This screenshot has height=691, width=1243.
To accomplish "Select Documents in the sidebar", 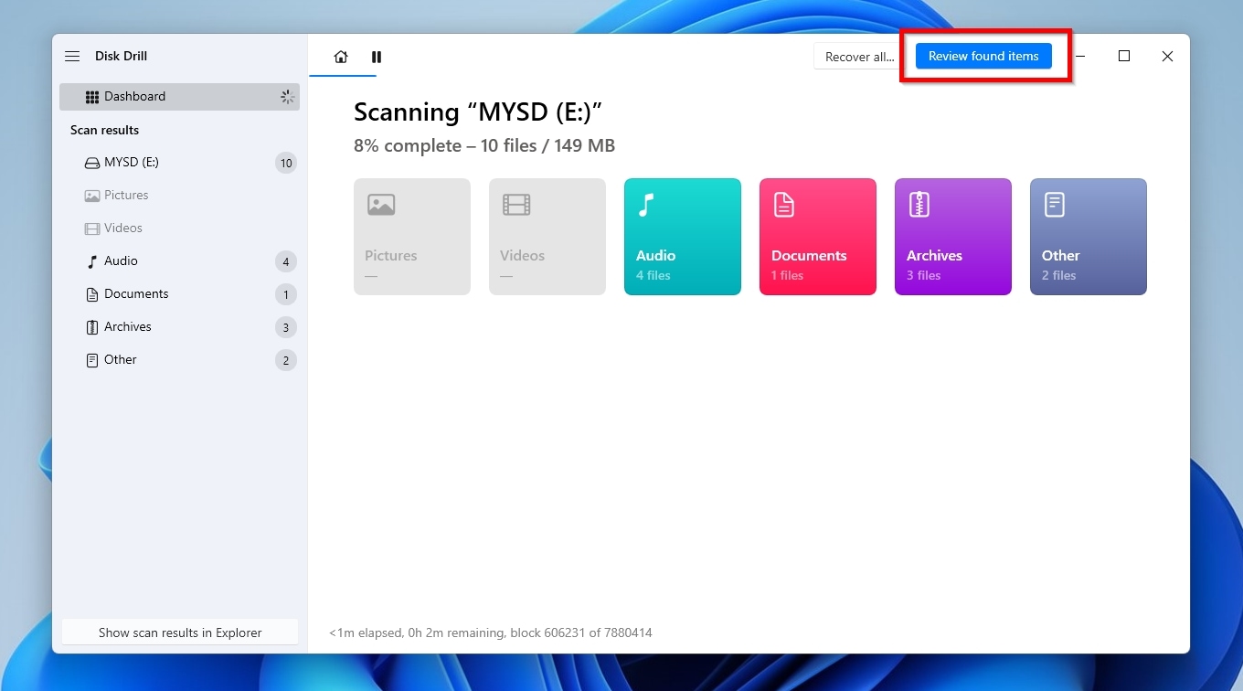I will (179, 294).
